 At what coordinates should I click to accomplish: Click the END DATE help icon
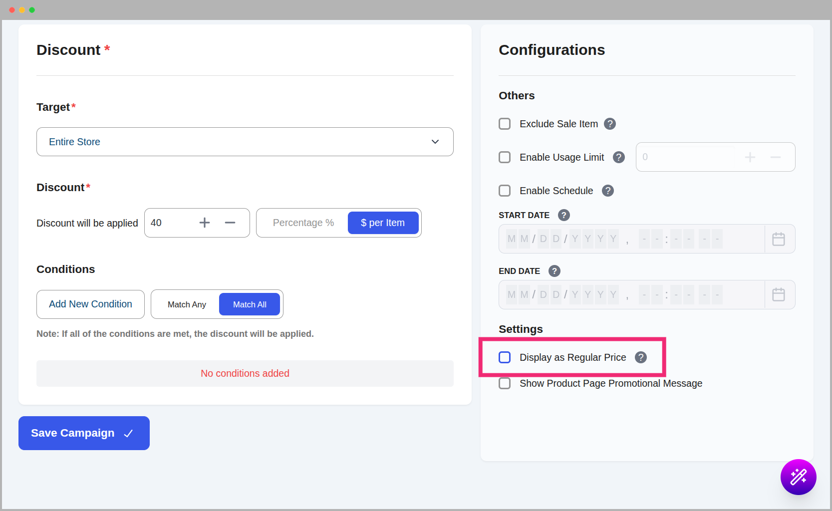pyautogui.click(x=554, y=271)
